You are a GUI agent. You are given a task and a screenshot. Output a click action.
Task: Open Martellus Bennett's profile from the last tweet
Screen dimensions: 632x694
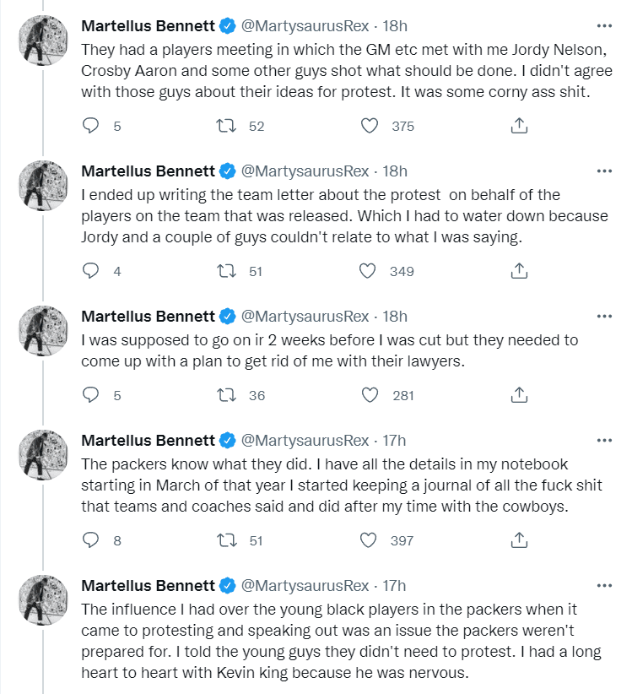tap(148, 585)
